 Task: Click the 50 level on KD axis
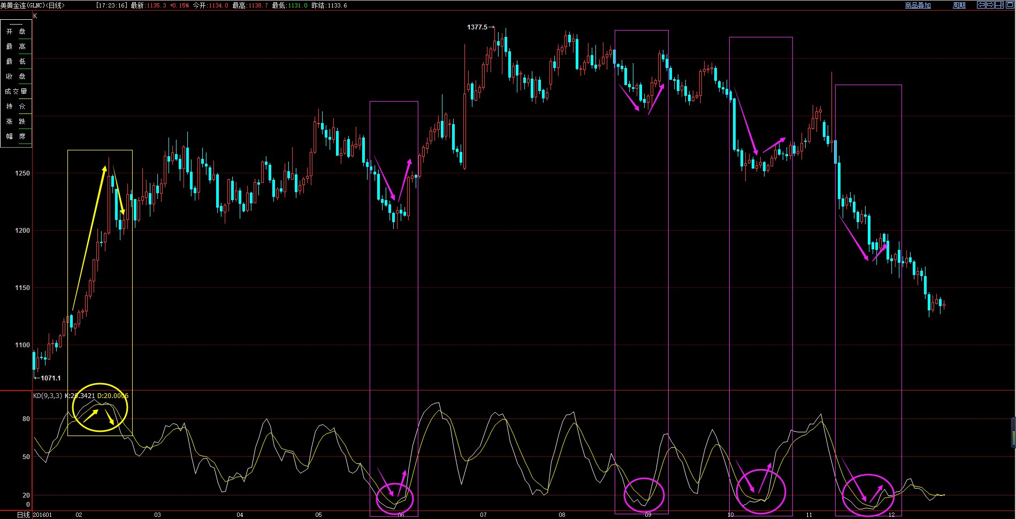click(x=26, y=457)
